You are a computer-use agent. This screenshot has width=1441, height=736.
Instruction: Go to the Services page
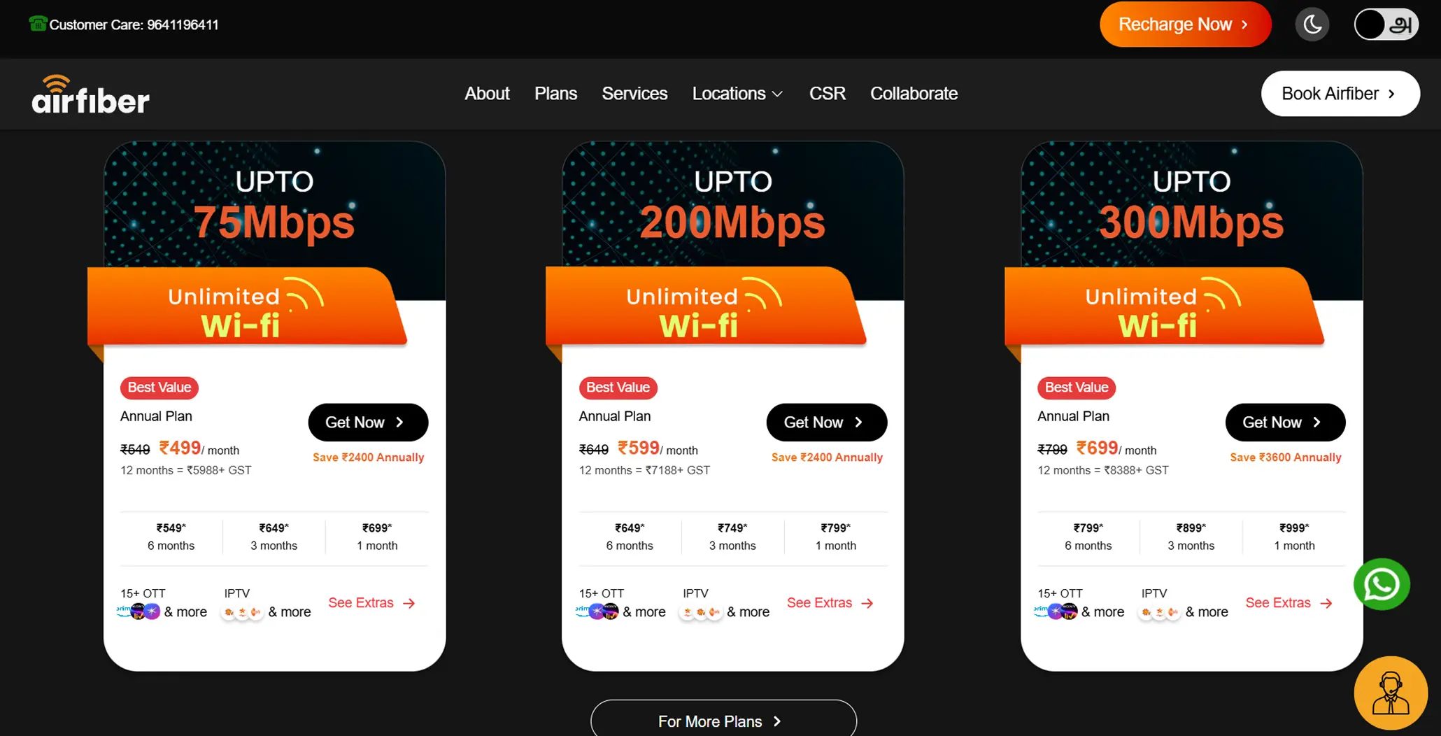(x=634, y=94)
